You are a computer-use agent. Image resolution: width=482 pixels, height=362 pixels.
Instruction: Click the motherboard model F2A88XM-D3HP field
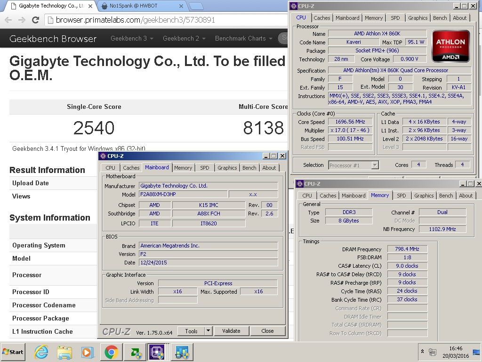pyautogui.click(x=183, y=195)
